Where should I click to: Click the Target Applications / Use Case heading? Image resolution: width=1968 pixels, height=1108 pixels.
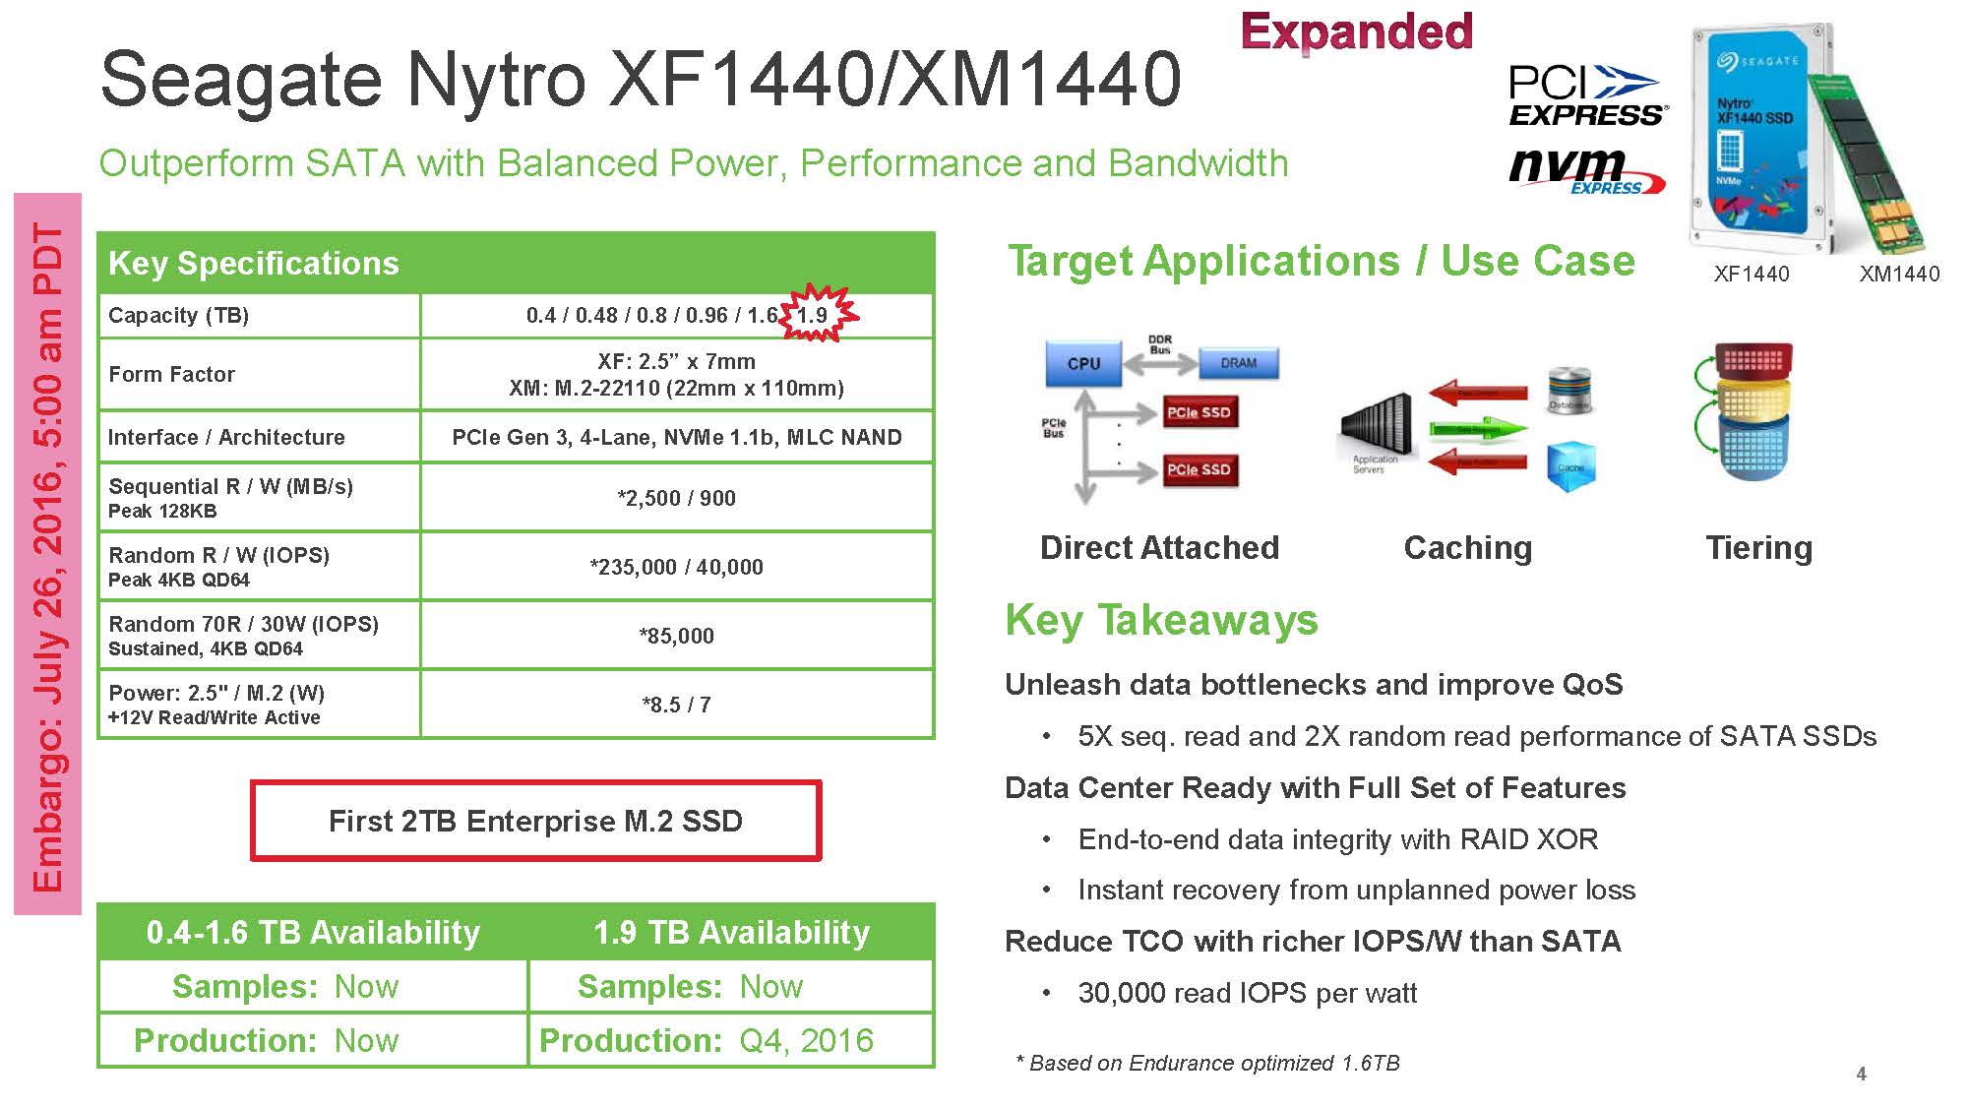click(1321, 262)
